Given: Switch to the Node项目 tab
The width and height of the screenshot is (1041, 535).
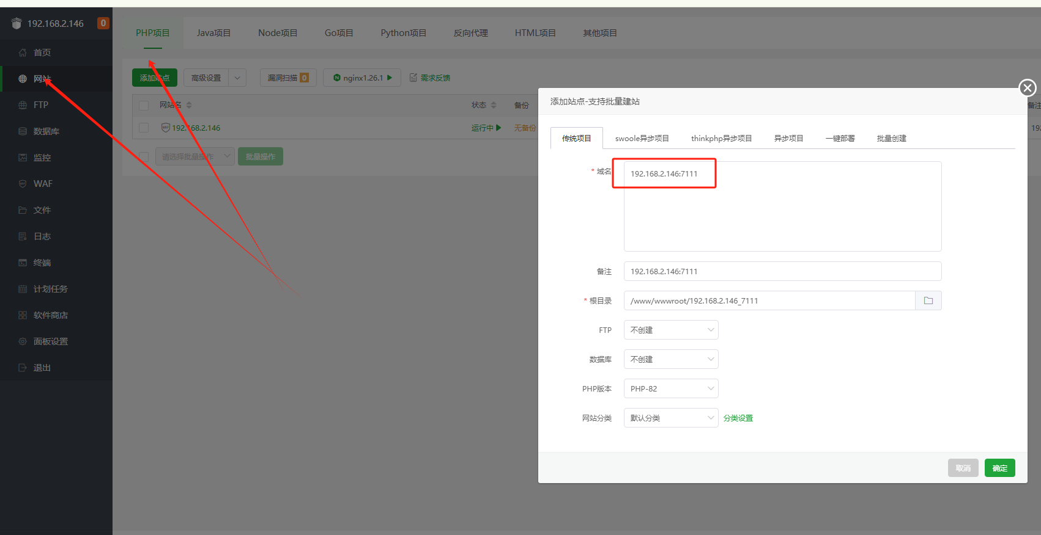Looking at the screenshot, I should coord(278,33).
